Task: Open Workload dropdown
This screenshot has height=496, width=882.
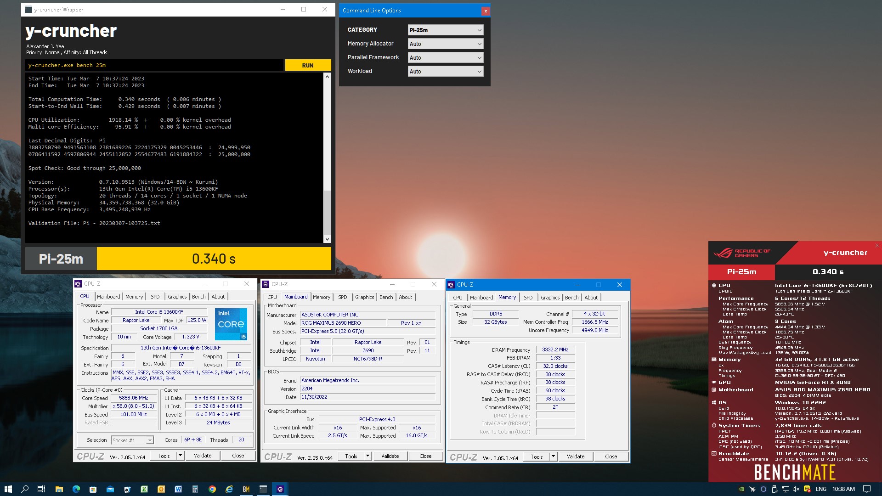Action: point(446,71)
